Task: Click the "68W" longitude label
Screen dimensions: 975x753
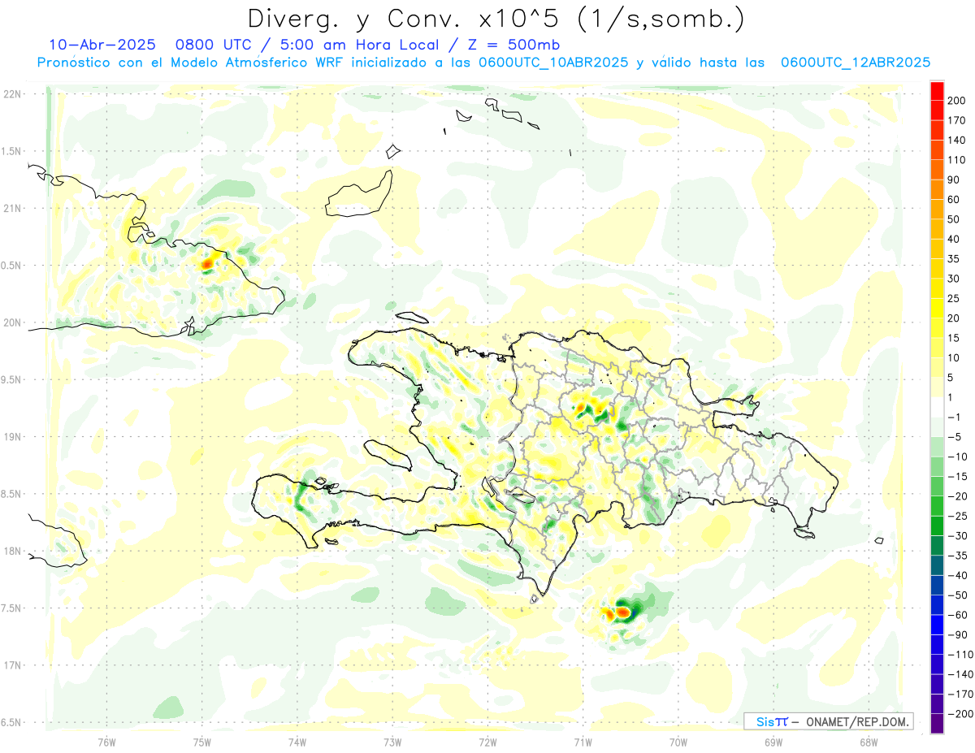Action: point(868,742)
